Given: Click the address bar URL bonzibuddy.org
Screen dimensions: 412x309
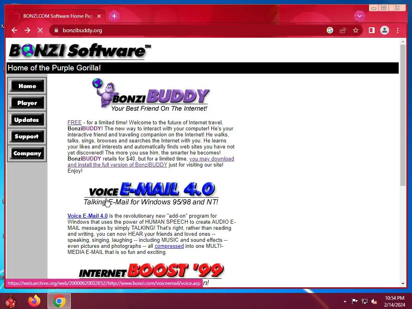Looking at the screenshot, I should click(x=82, y=30).
